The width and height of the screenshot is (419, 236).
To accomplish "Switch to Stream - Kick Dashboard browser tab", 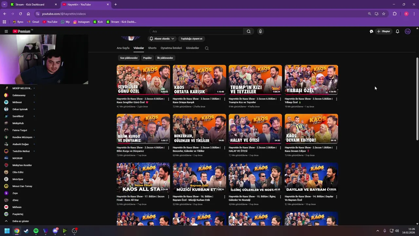I will pos(34,5).
